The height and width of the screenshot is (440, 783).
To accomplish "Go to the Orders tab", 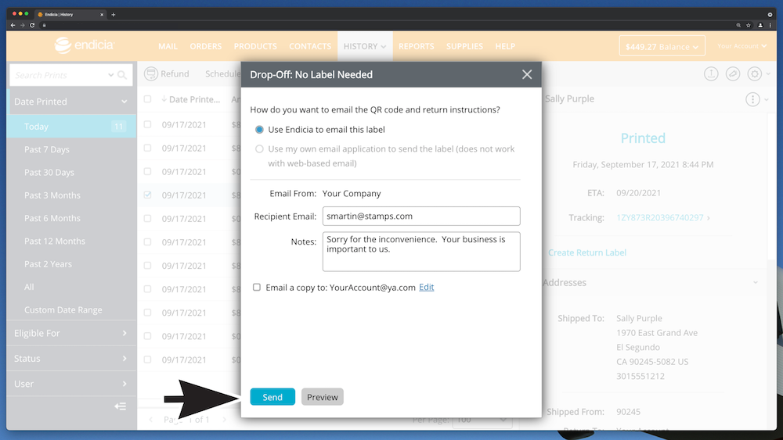I will coord(206,47).
